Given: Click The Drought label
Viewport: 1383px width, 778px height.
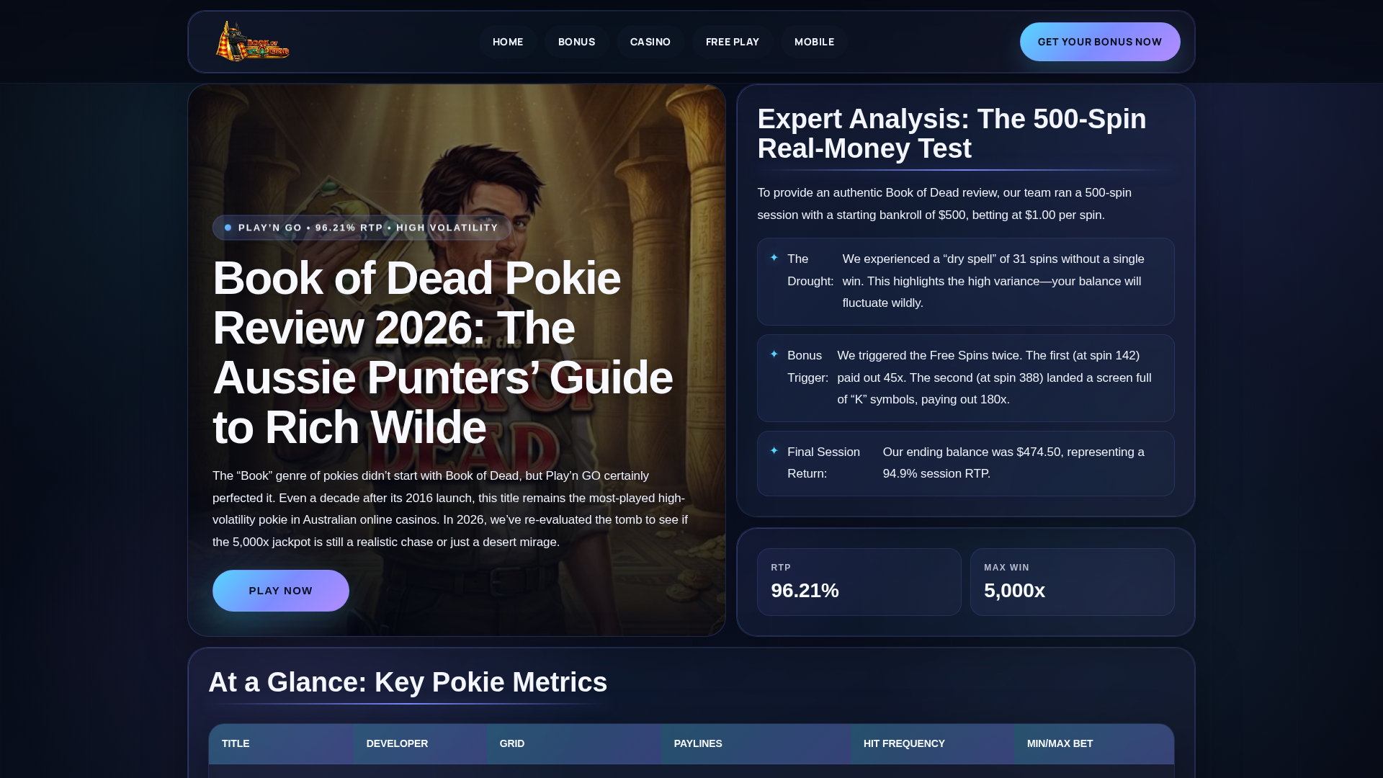Looking at the screenshot, I should pos(810,270).
